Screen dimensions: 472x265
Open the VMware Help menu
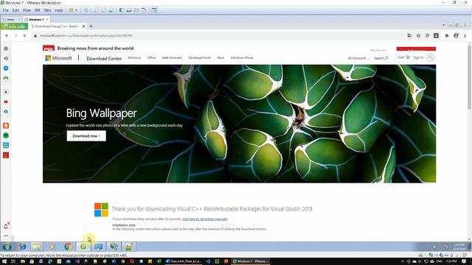[59, 10]
